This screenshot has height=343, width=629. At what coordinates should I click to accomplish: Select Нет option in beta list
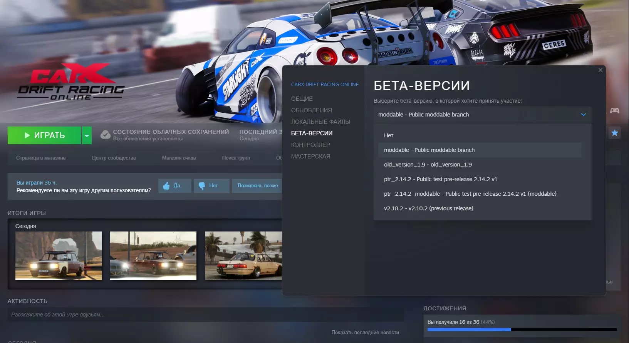coord(389,135)
